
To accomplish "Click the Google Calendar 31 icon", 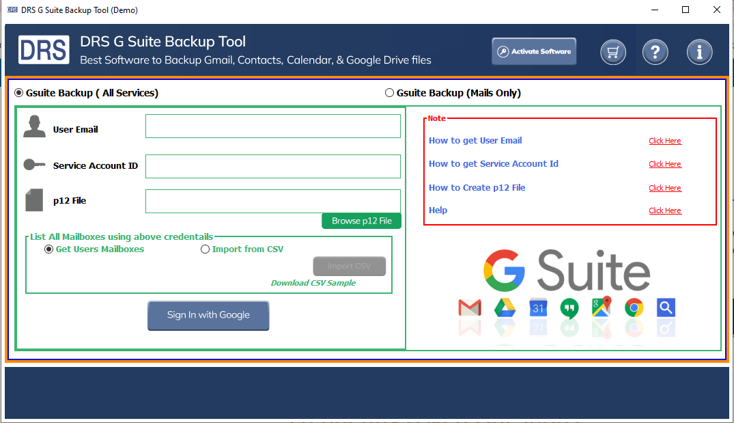I will coord(538,308).
